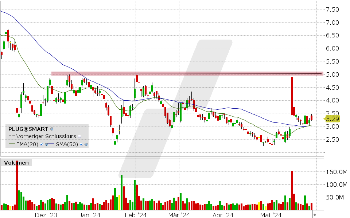This screenshot has width=350, height=218.
Task: Click the 150.0M volume axis label
Action: [x=337, y=172]
